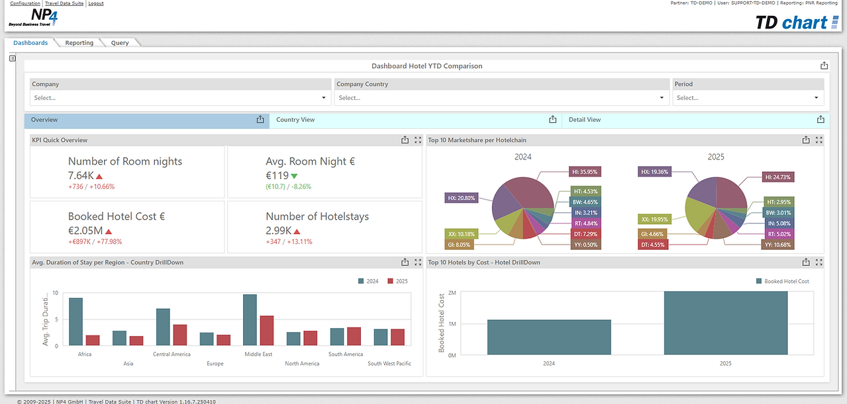This screenshot has height=404, width=847.
Task: Open the Configuration link
Action: [25, 3]
